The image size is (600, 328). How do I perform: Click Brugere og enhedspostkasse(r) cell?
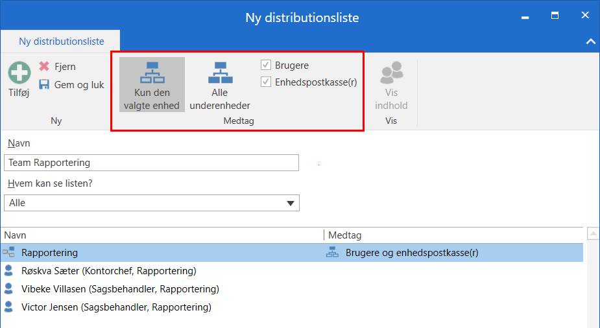pyautogui.click(x=412, y=253)
